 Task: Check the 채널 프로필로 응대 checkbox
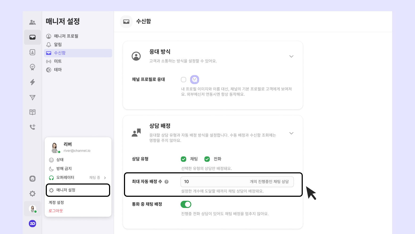(x=184, y=80)
